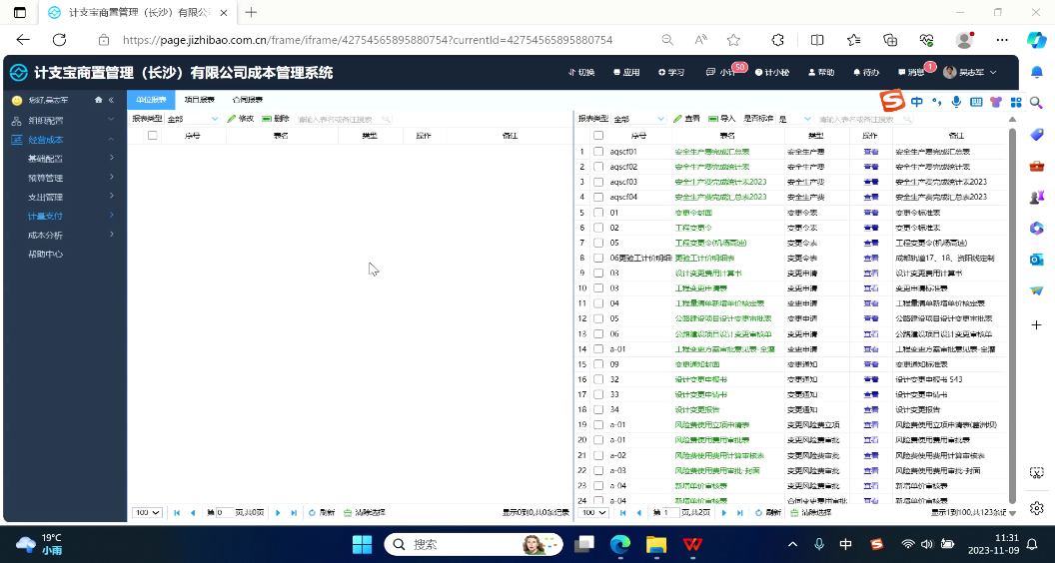Click search magnifier in right panel search box
This screenshot has height=563, width=1055.
907,119
